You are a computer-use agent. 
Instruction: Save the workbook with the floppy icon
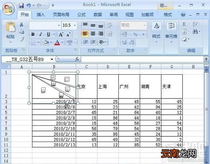21,6
